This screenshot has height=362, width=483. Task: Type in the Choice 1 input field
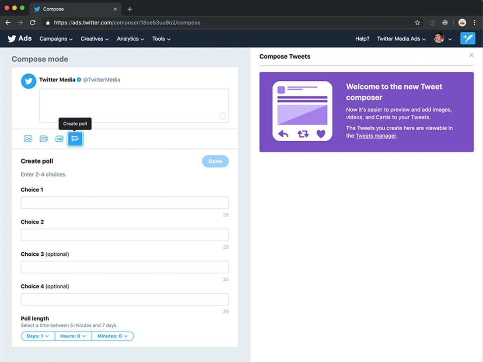pos(125,202)
